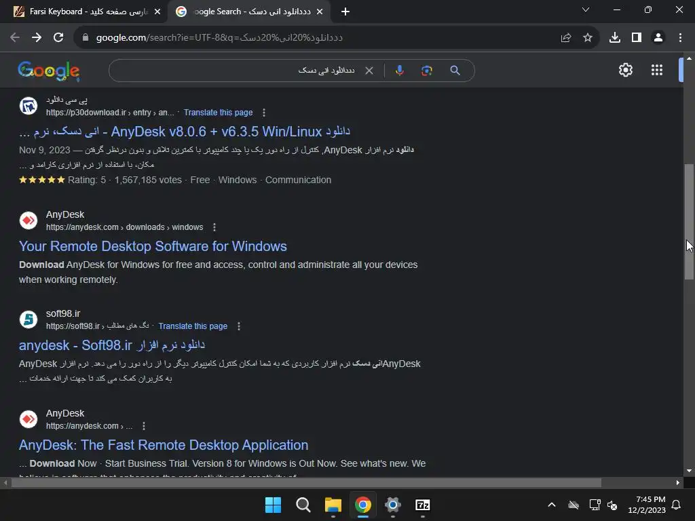Click scrollbar up arrow
695x521 pixels.
pos(689,58)
